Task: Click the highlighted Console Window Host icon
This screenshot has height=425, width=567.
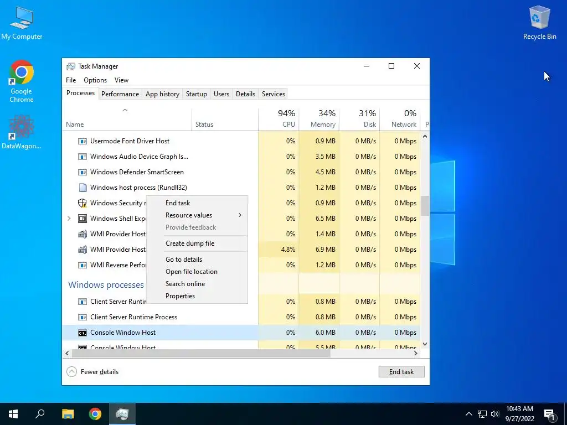Action: tap(83, 333)
